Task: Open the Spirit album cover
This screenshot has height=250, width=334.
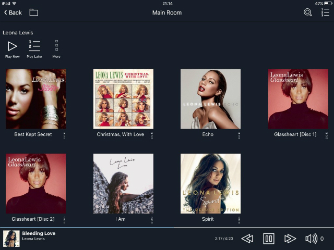Action: (210, 184)
